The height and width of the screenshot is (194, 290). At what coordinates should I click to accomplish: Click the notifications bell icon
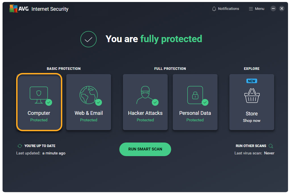tap(214, 9)
